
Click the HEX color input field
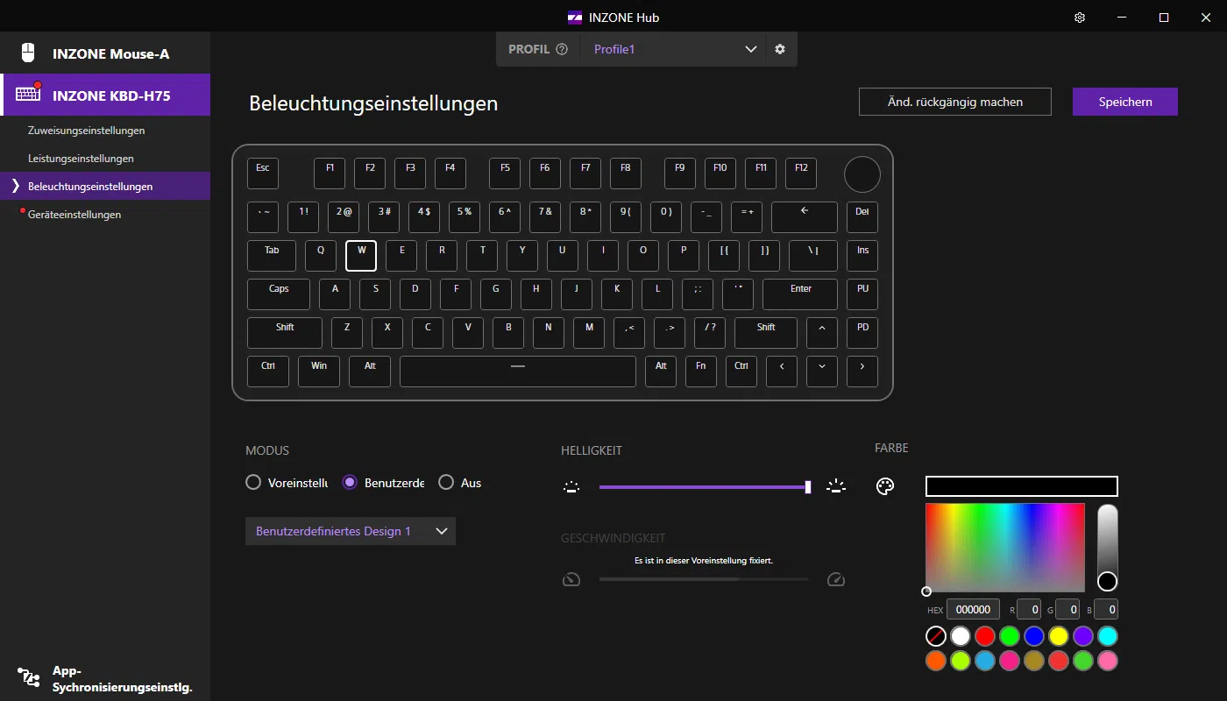coord(973,609)
